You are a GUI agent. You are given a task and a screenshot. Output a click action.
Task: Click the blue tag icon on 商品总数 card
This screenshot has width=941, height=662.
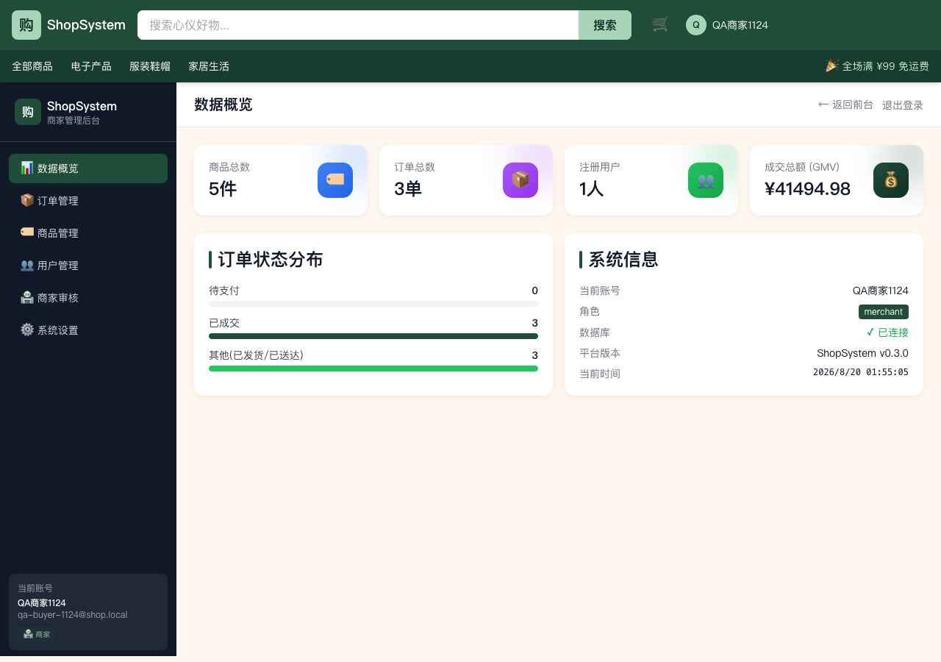tap(335, 180)
